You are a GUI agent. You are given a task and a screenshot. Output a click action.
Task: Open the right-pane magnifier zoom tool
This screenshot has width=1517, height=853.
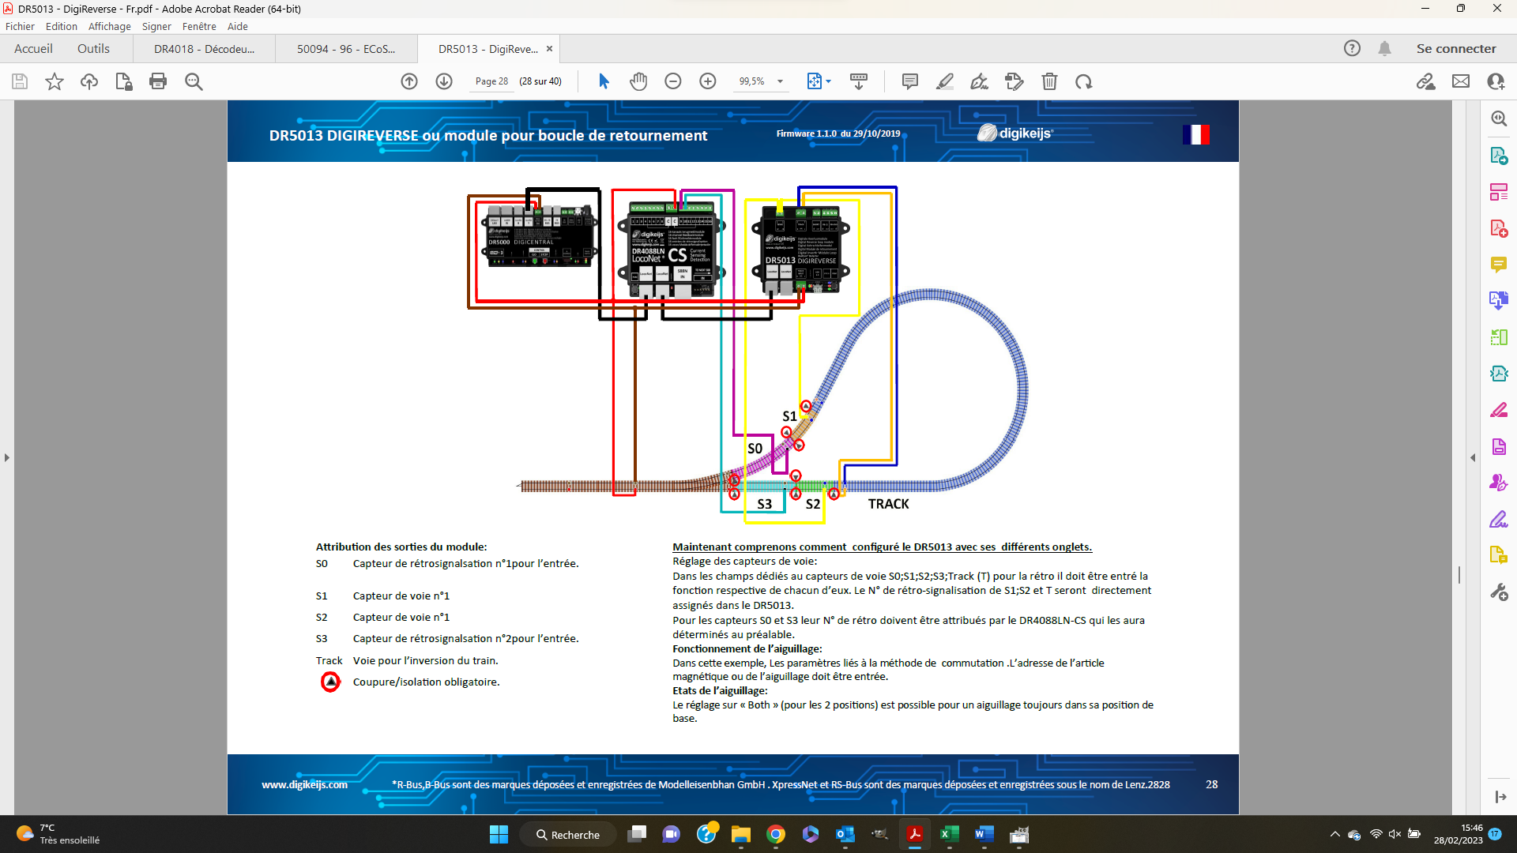(1499, 118)
